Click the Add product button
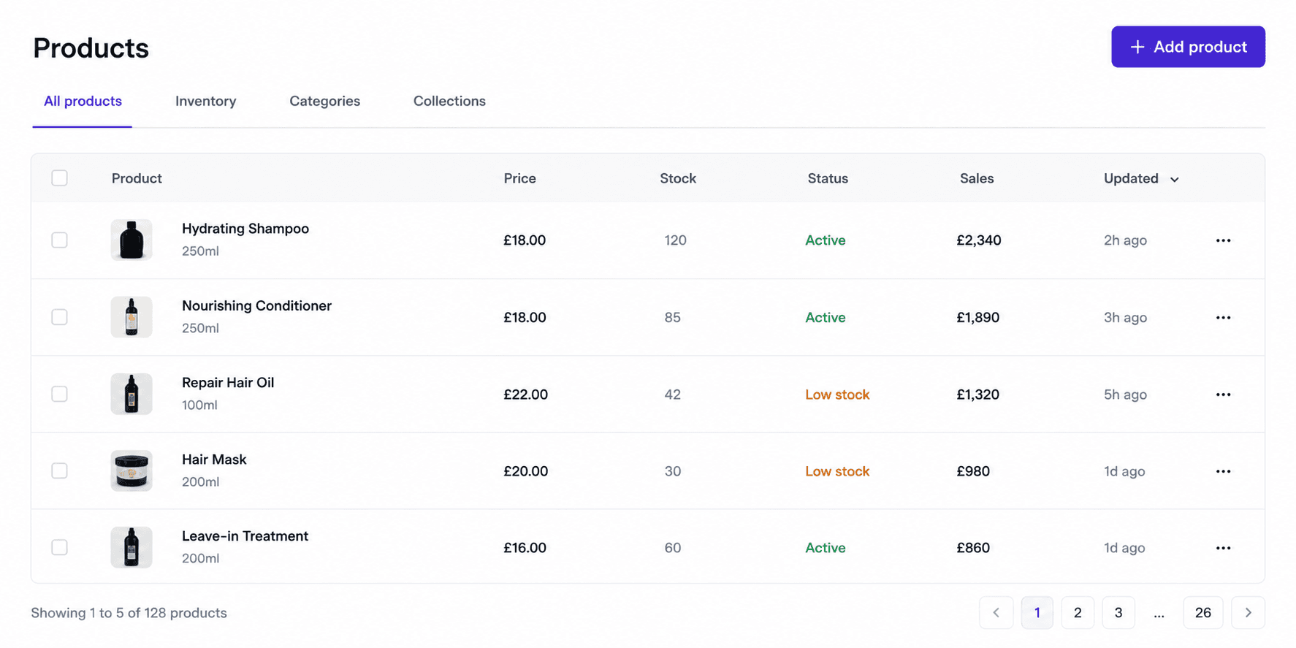Viewport: 1296px width, 648px height. pyautogui.click(x=1188, y=47)
